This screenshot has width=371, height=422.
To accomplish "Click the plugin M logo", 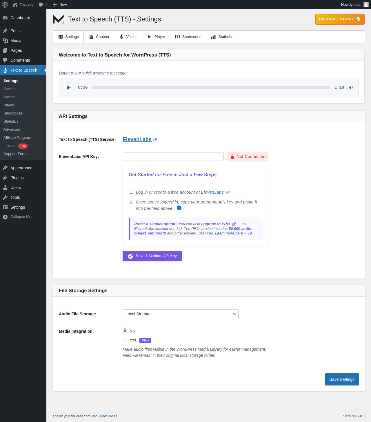I will [x=58, y=19].
